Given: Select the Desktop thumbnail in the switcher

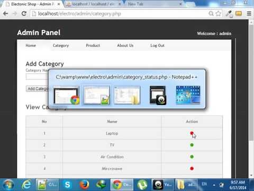Looking at the screenshot, I should pyautogui.click(x=188, y=95).
